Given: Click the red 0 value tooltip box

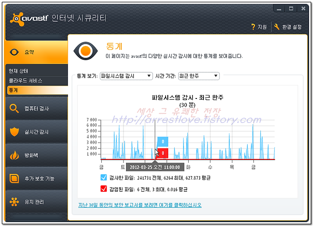Looking at the screenshot, I should [x=163, y=153].
